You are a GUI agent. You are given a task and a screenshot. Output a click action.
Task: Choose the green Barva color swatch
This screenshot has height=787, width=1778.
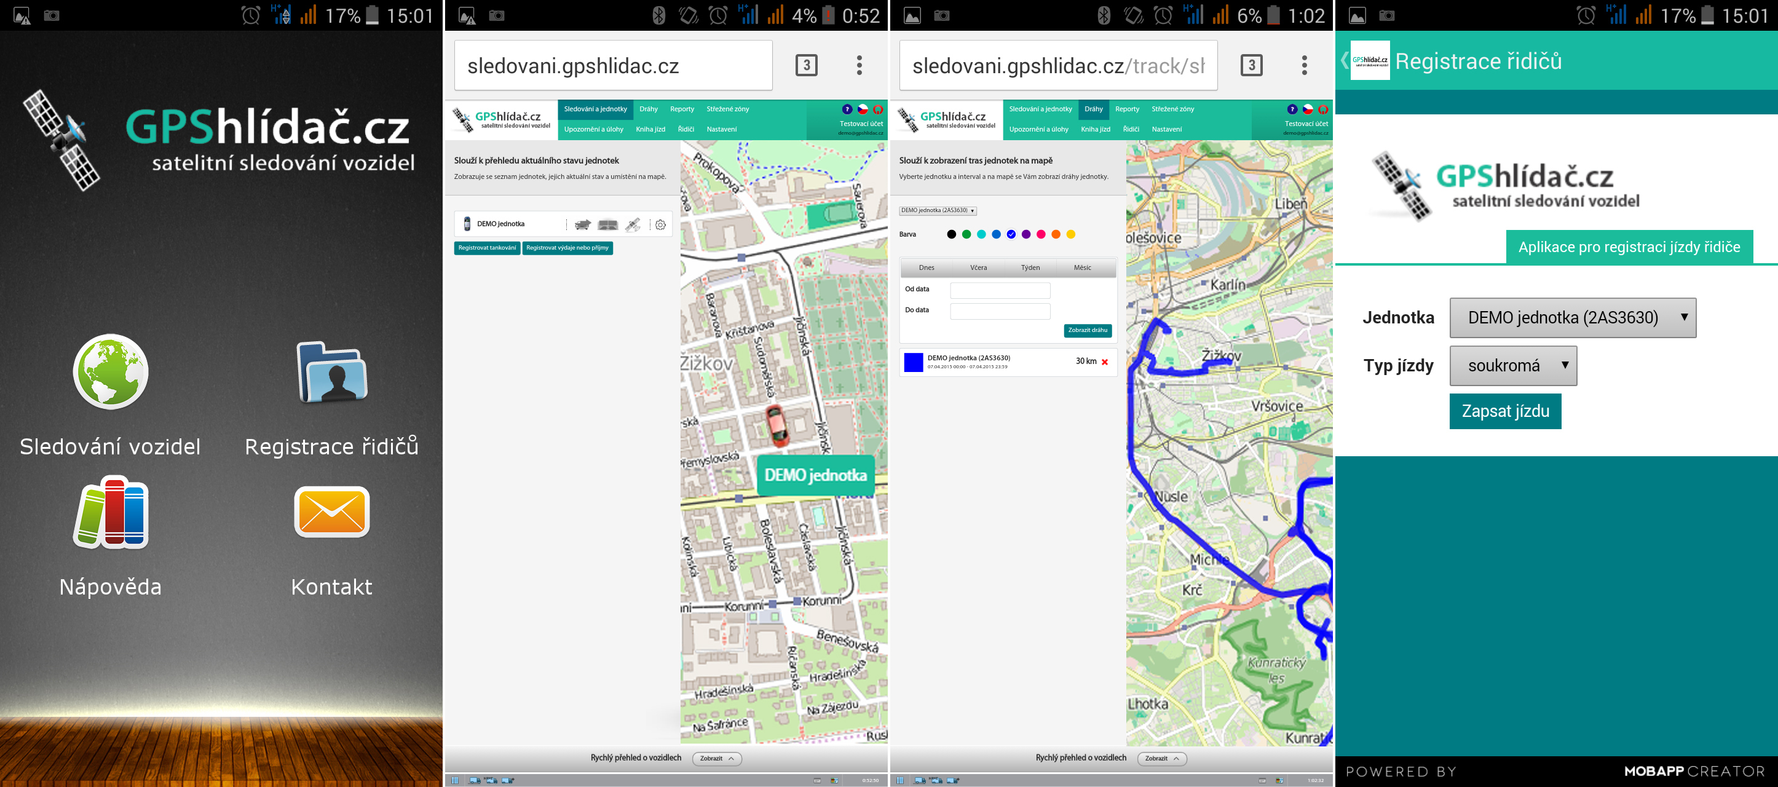[x=966, y=235]
